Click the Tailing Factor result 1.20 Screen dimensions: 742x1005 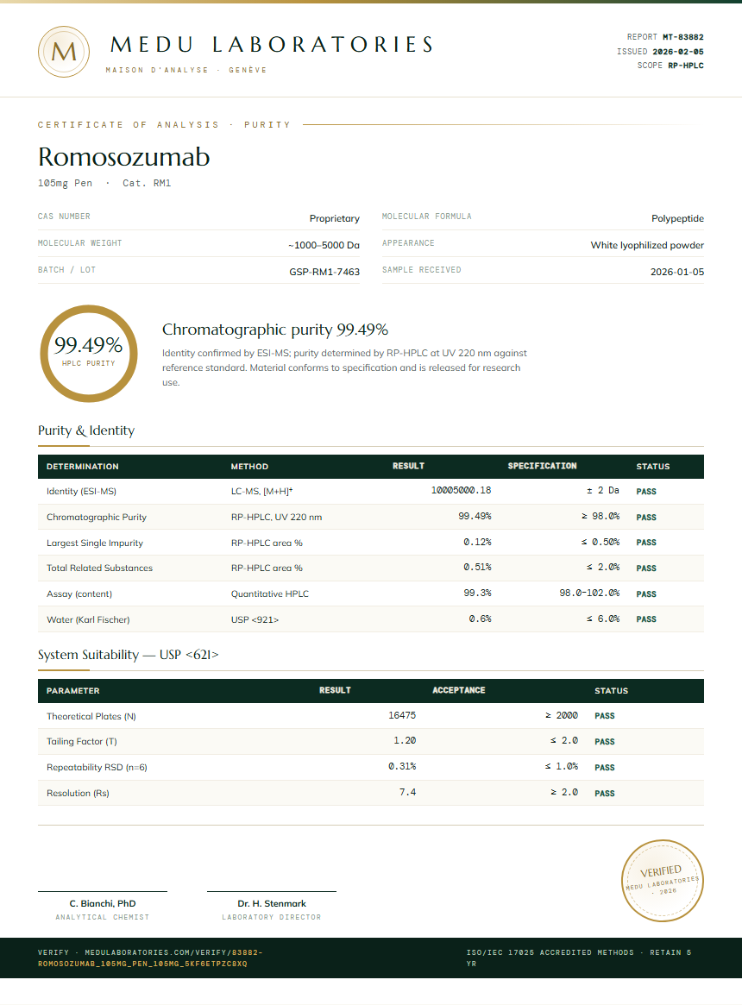coord(405,741)
